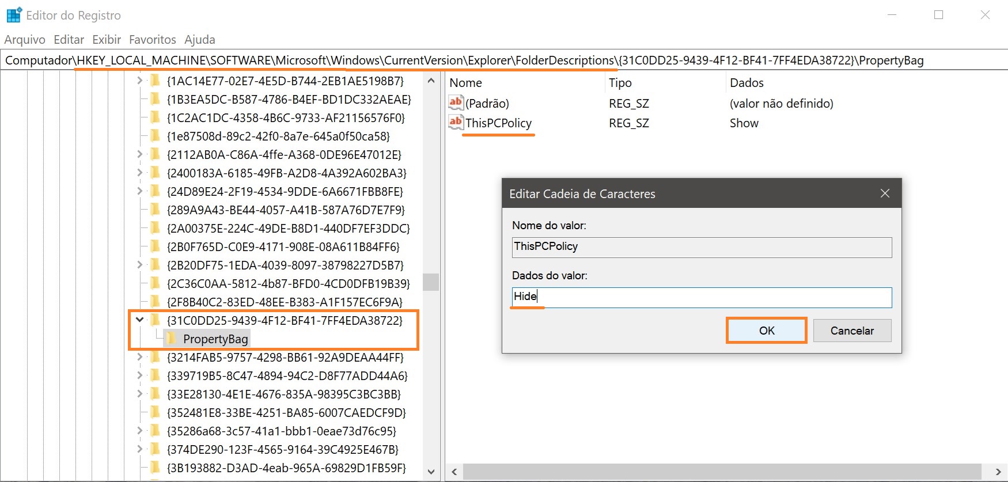Expand the {339719B5-8C47-4894-94C2-D8F77ADD44A6} key
Screen dimensions: 1008x482
point(139,375)
